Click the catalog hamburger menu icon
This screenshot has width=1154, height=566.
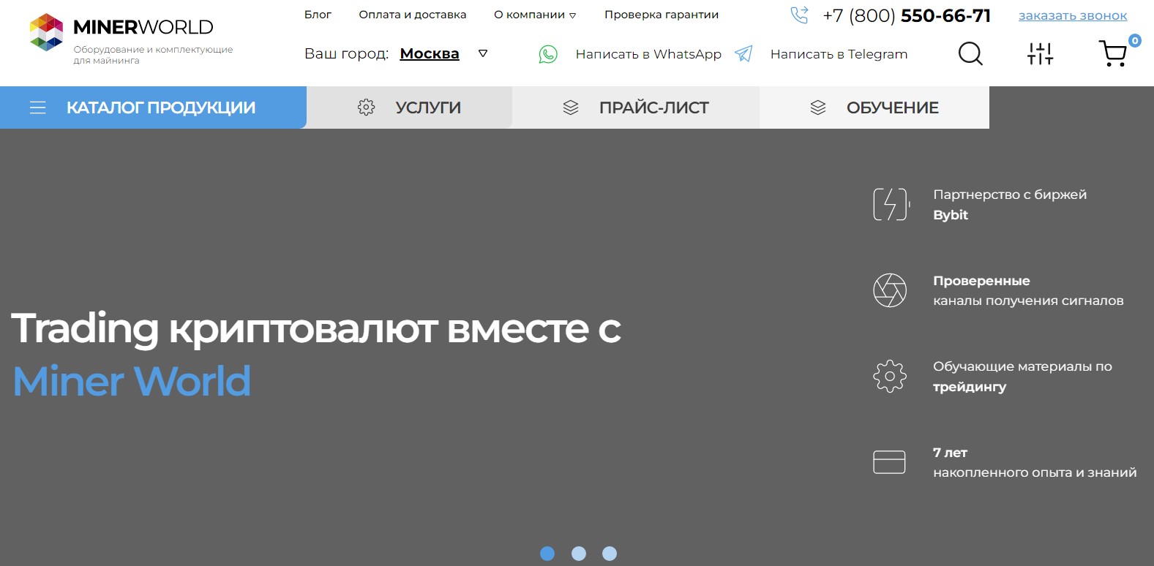coord(38,107)
